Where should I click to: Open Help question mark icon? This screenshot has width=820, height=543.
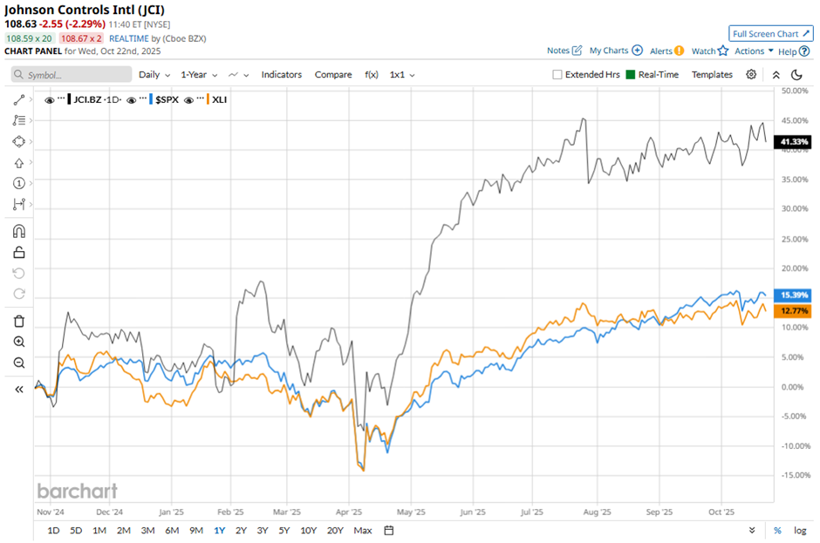pyautogui.click(x=804, y=51)
